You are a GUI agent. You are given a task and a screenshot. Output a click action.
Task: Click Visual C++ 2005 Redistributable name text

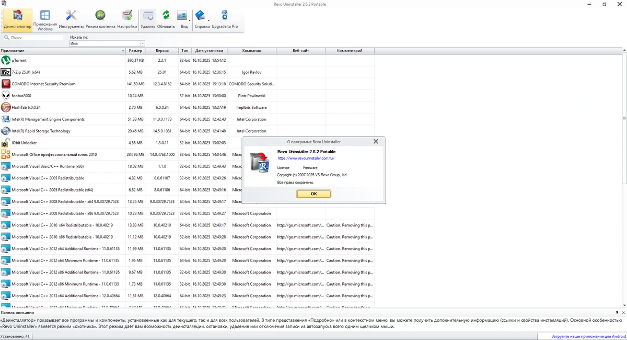coord(48,178)
